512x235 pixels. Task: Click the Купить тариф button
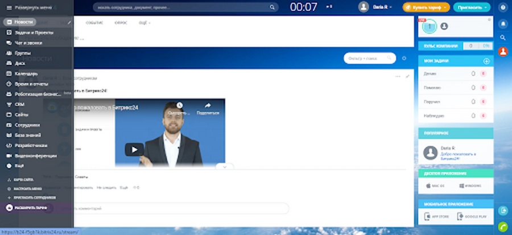[426, 7]
